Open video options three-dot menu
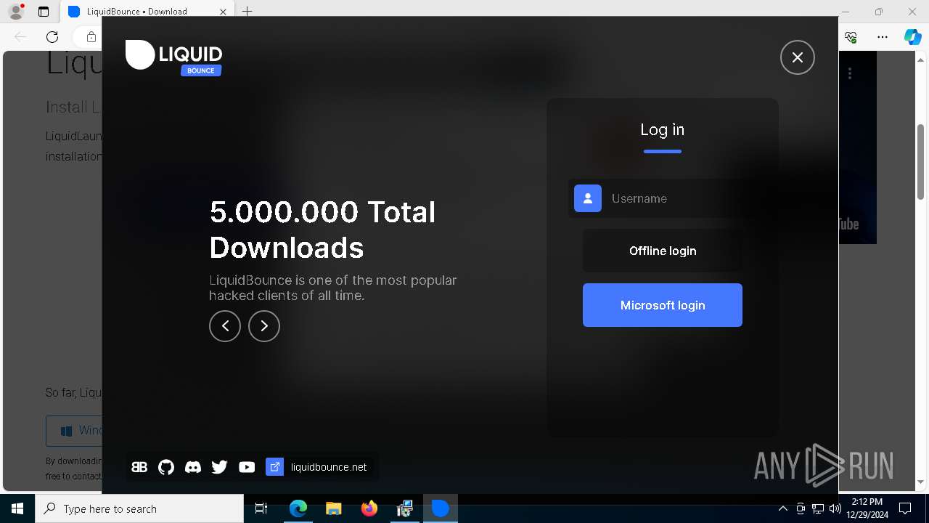Screen dimensions: 929x523 point(850,73)
